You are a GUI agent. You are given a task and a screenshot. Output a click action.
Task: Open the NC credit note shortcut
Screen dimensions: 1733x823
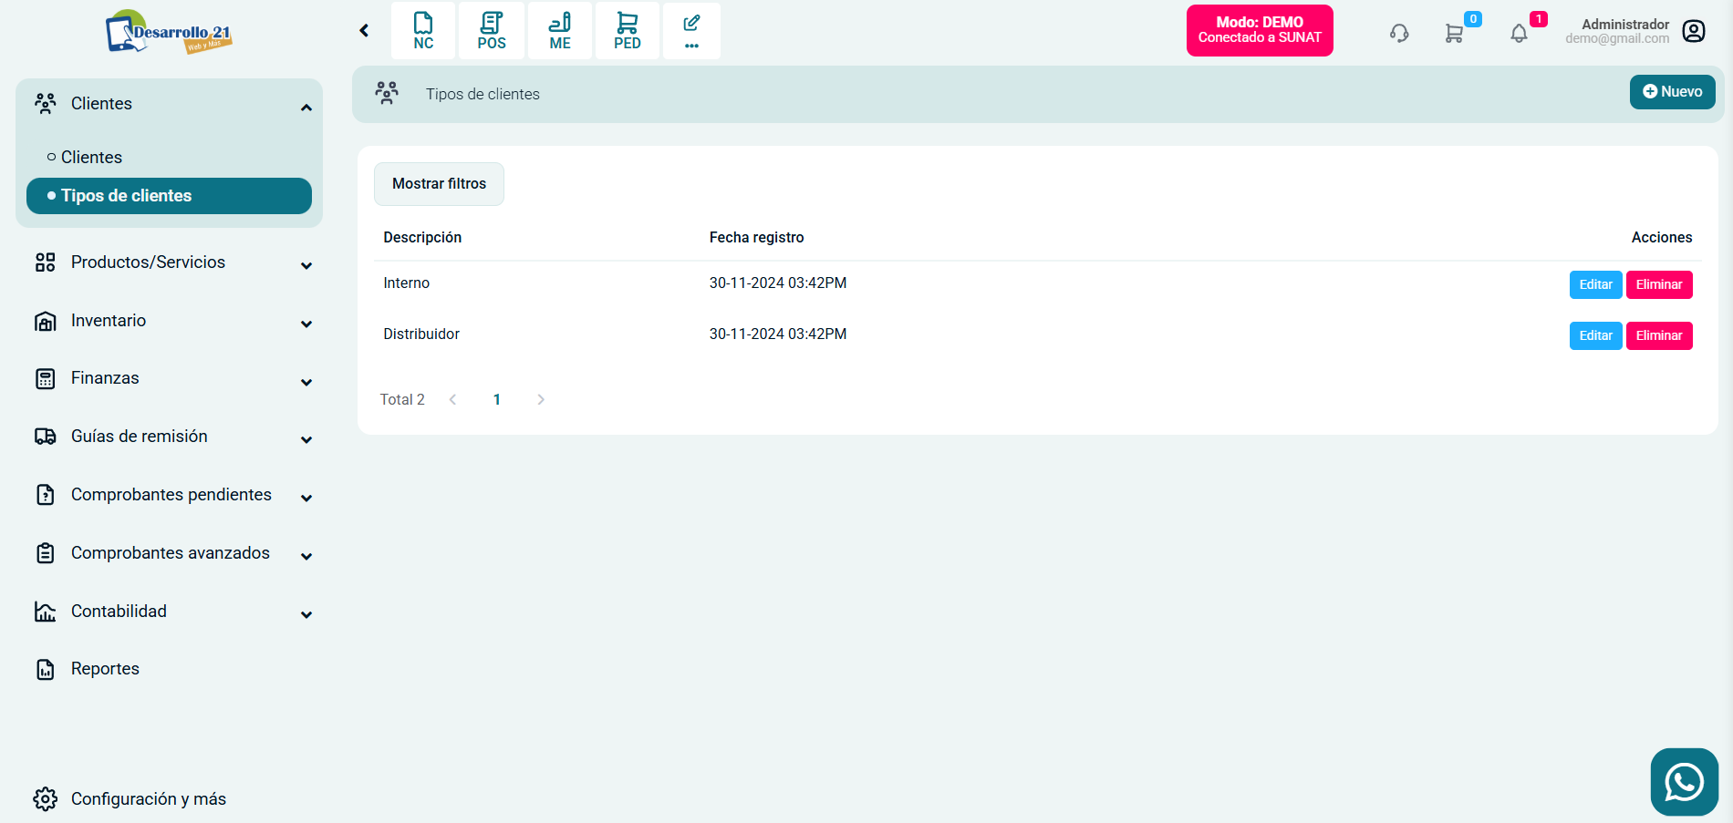coord(423,31)
